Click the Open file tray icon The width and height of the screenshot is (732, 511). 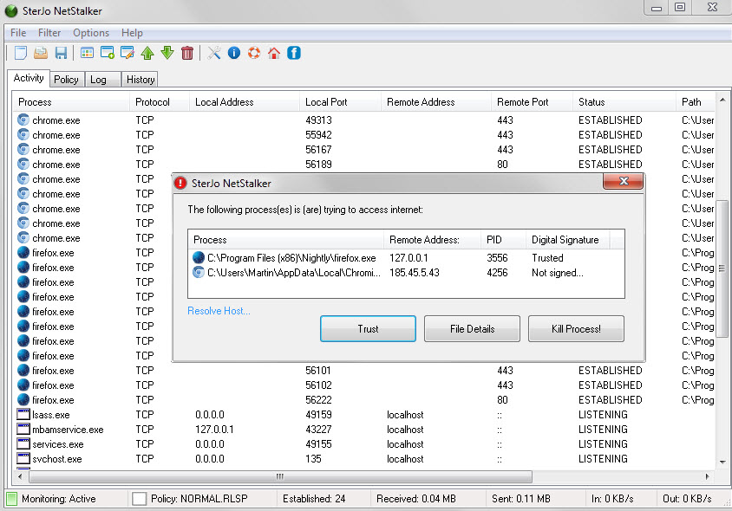point(41,53)
